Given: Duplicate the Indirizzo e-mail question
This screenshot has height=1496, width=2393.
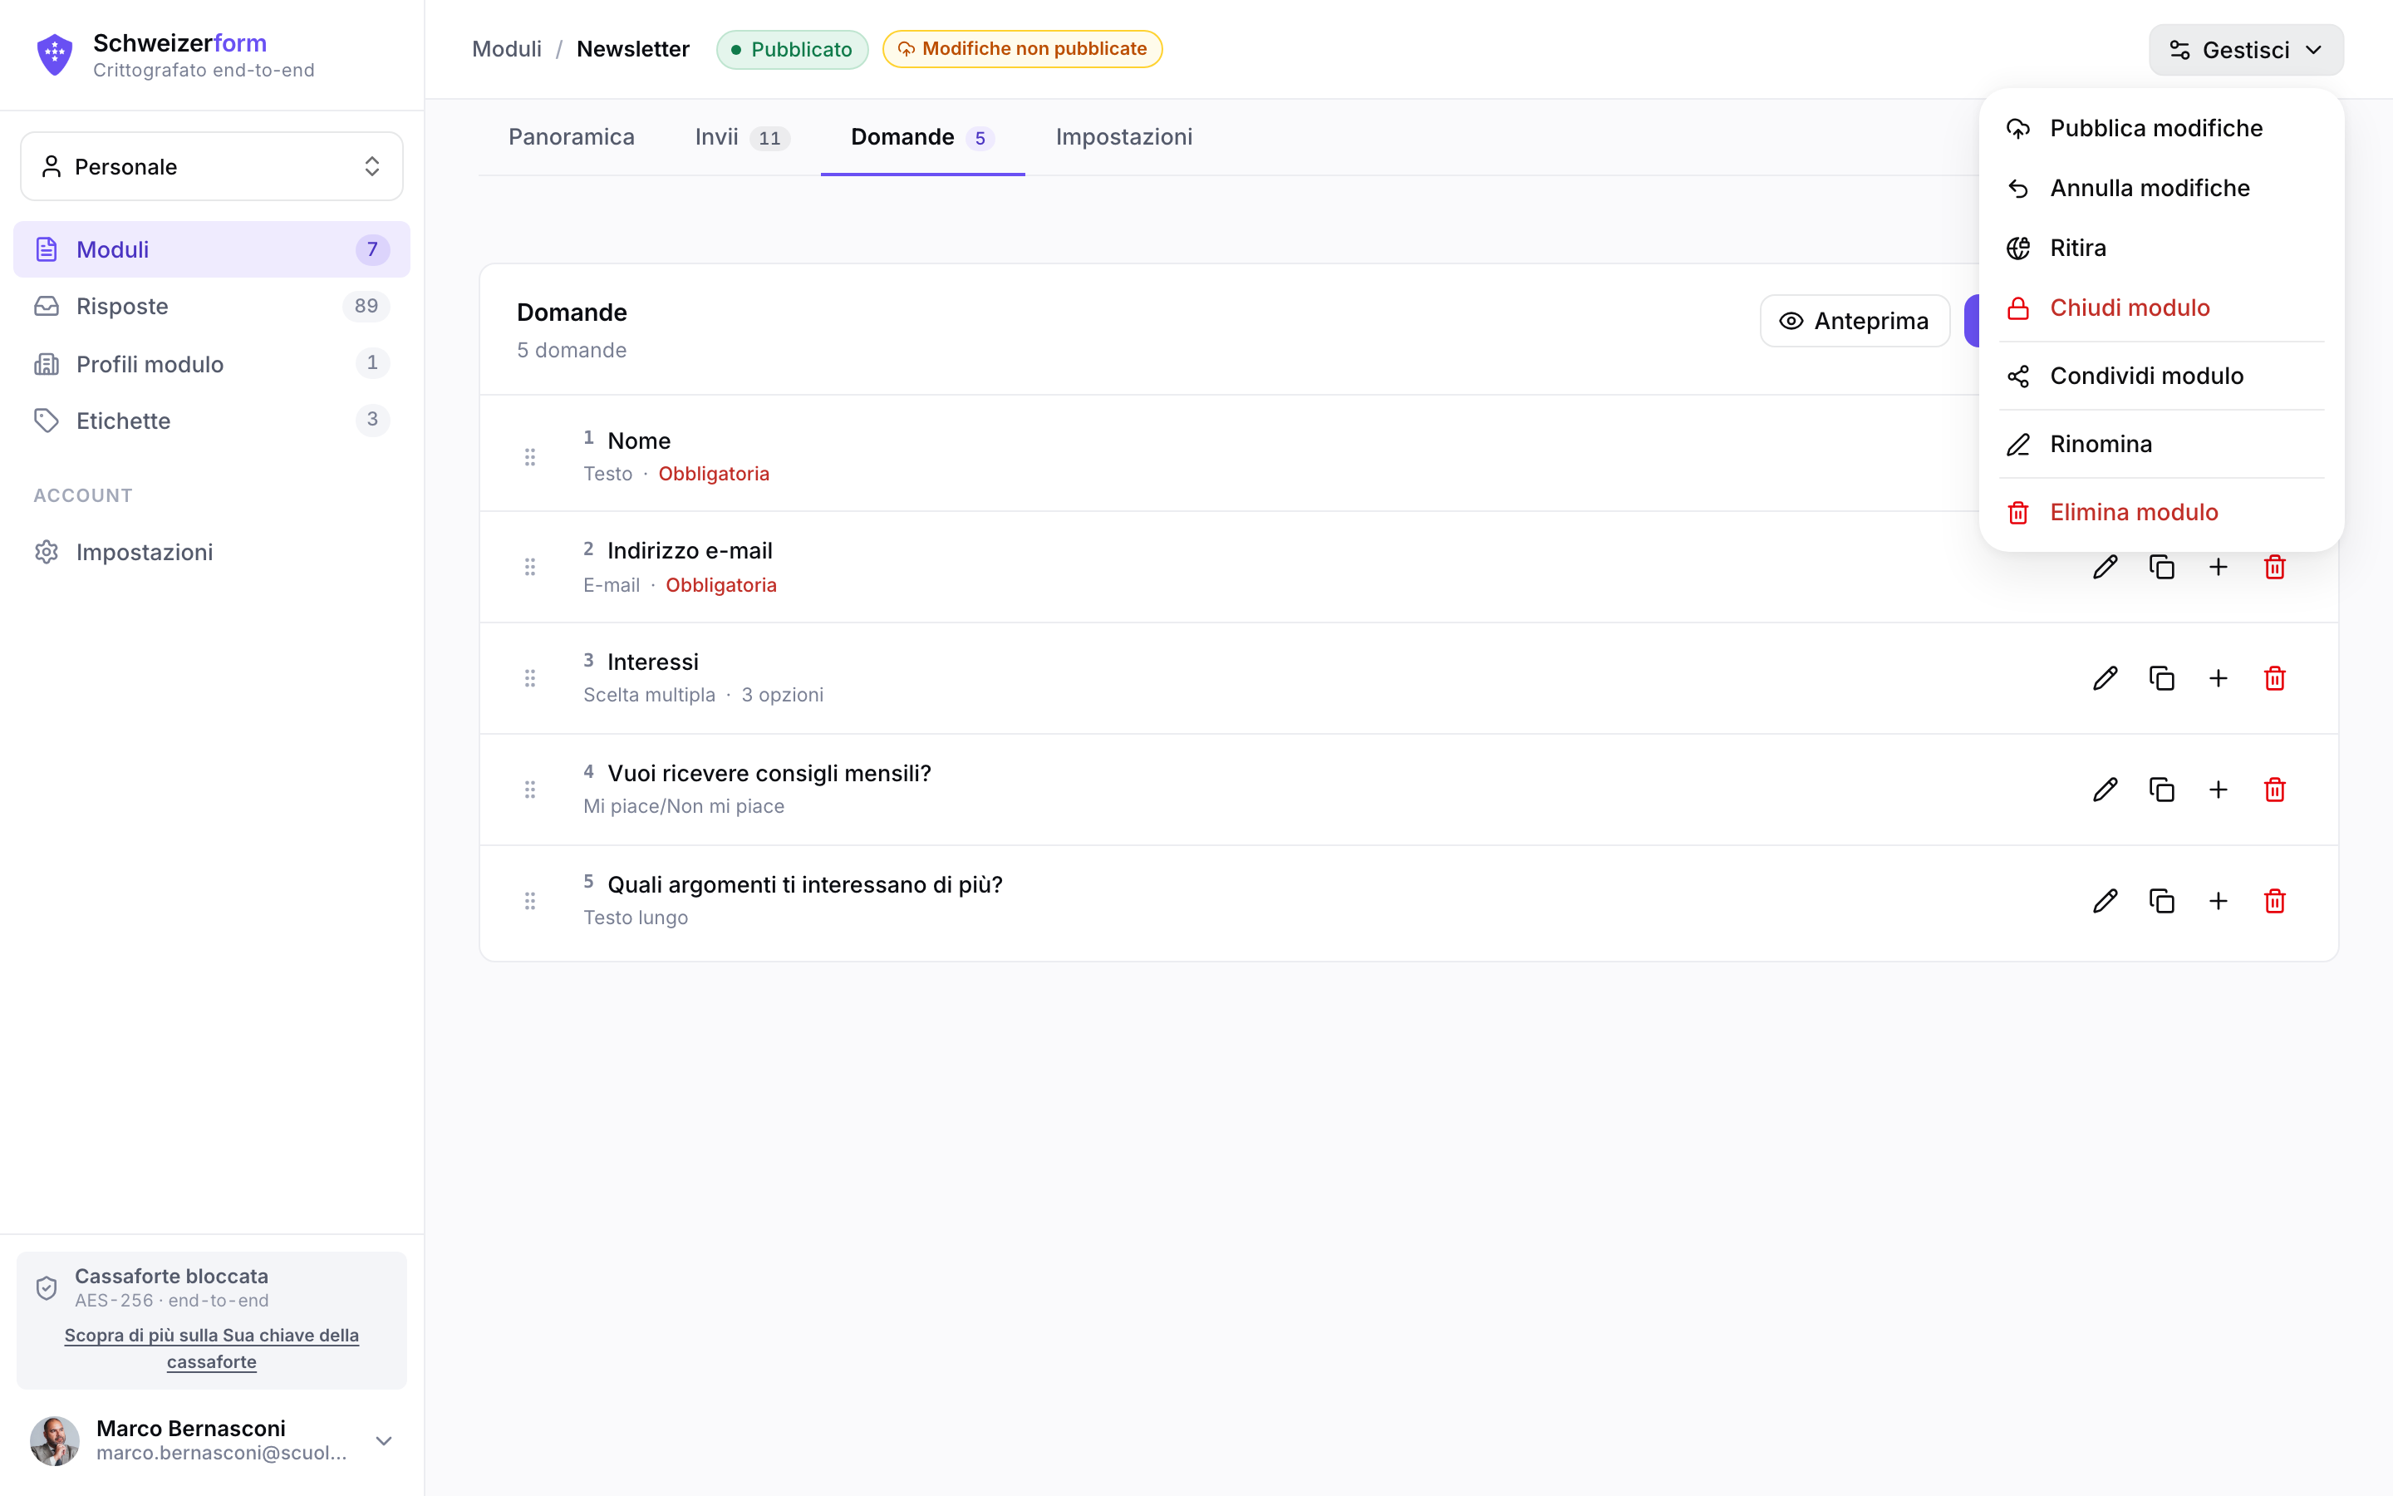Looking at the screenshot, I should pyautogui.click(x=2162, y=567).
